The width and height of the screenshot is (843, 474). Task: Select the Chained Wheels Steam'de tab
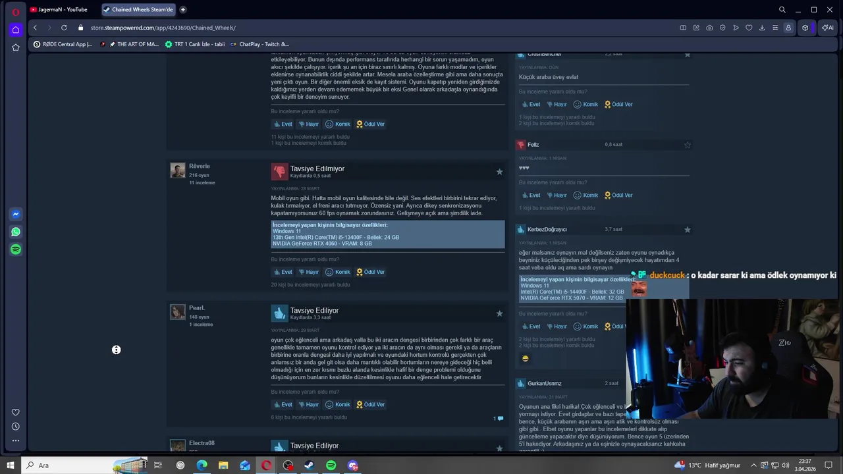point(138,10)
